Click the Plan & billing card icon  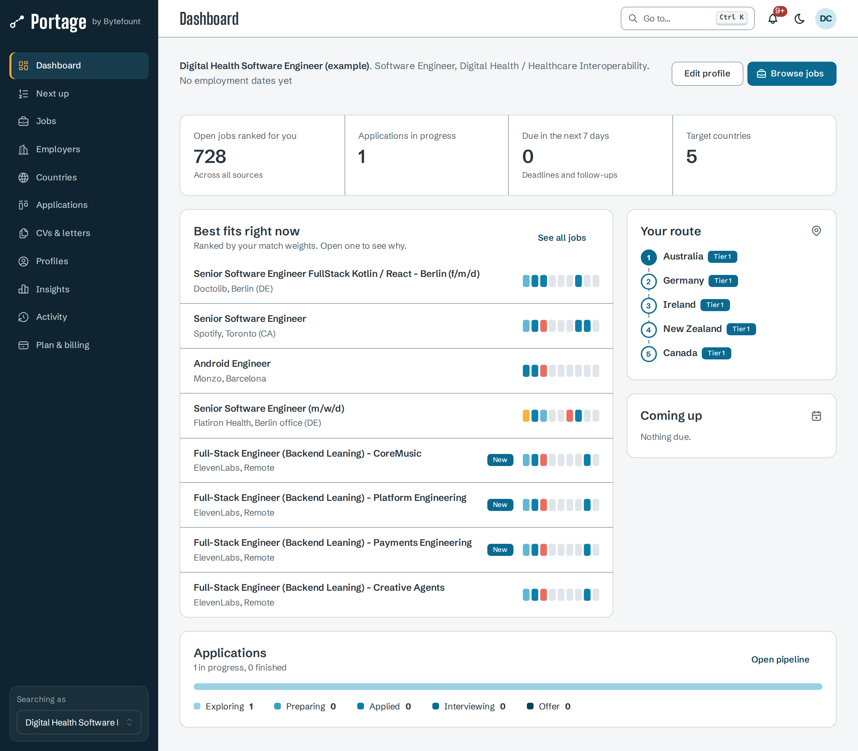[x=23, y=345]
